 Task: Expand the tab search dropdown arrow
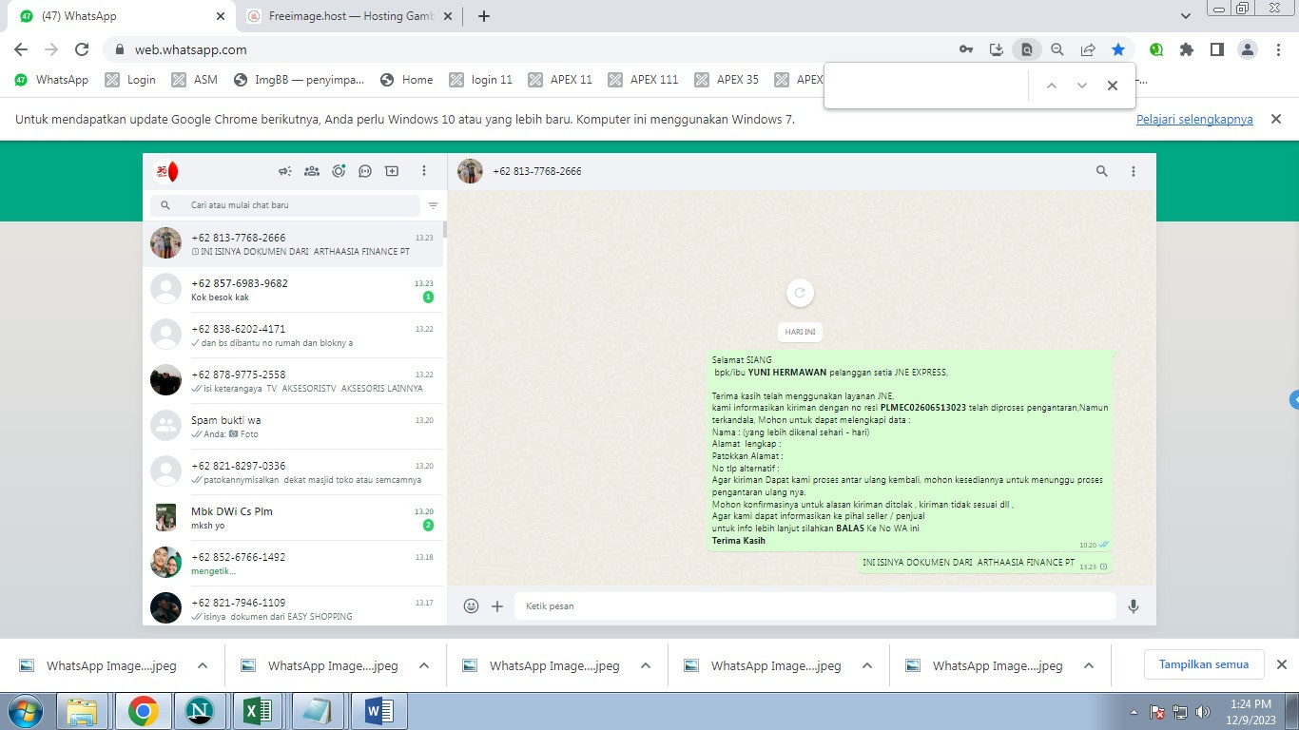(1186, 16)
